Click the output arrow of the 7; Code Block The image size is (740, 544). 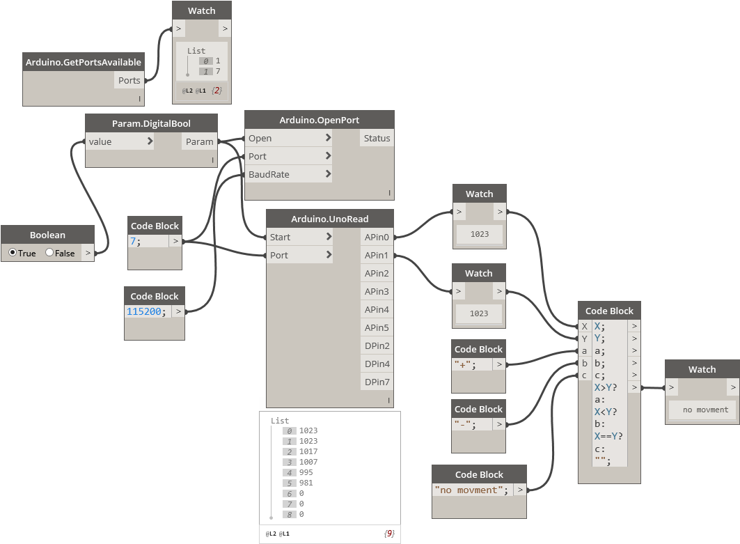tap(175, 241)
